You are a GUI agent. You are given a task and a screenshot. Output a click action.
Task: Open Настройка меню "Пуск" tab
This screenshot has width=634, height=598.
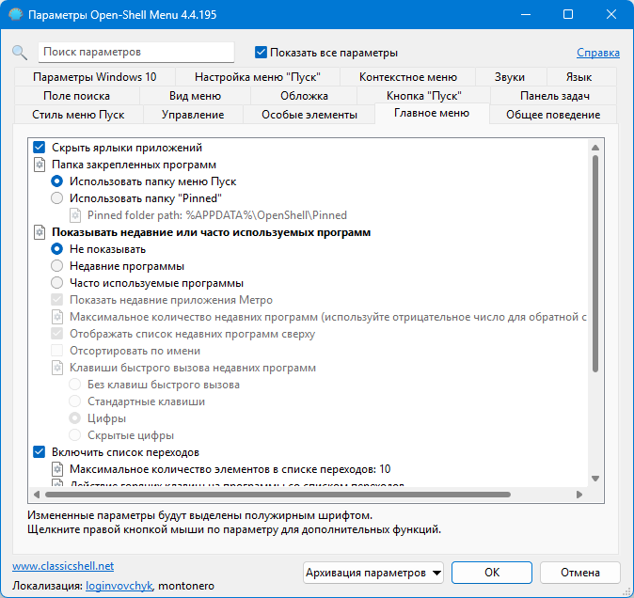(258, 77)
